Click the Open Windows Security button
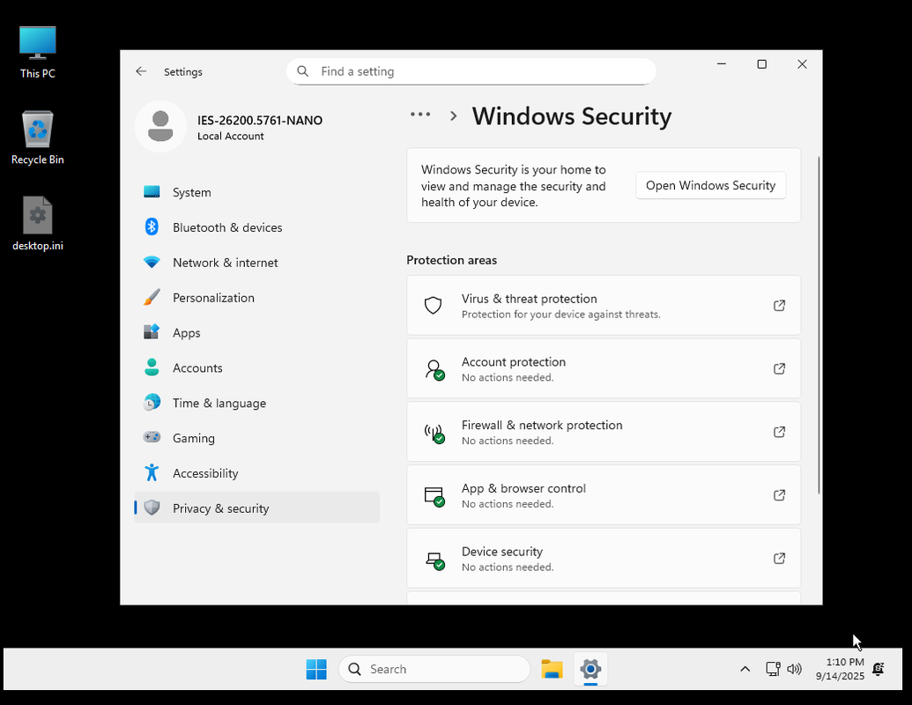Image resolution: width=912 pixels, height=705 pixels. 710,186
